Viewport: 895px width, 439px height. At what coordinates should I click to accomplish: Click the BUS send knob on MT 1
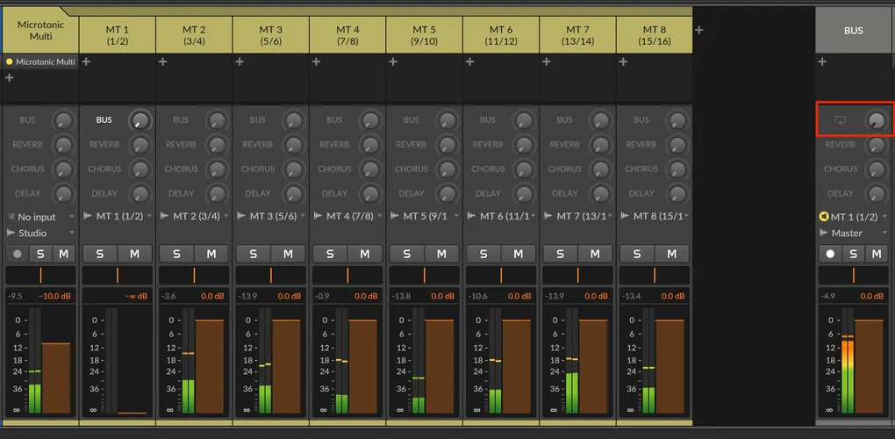[140, 120]
